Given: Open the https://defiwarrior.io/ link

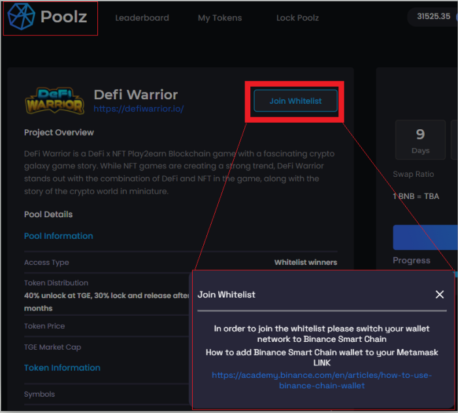Looking at the screenshot, I should click(x=139, y=108).
